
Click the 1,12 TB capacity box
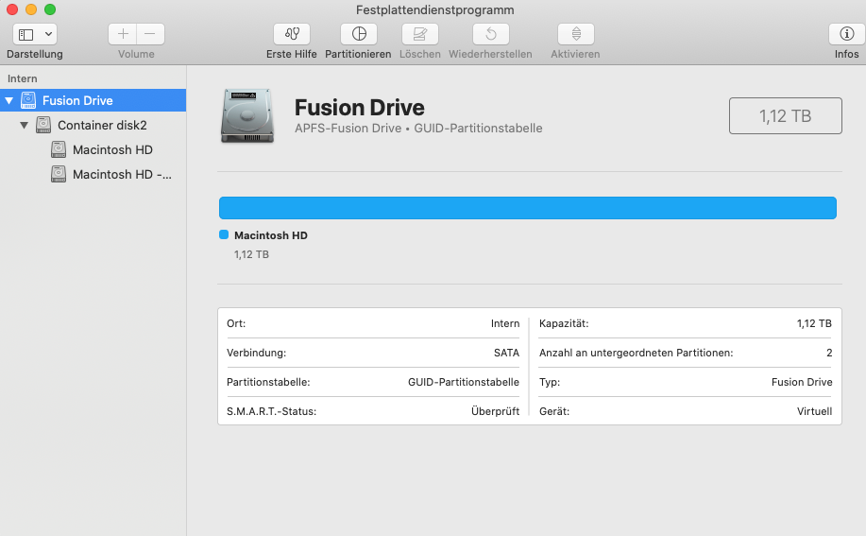785,116
